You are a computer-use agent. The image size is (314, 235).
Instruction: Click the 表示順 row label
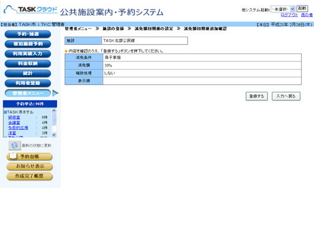tap(84, 81)
